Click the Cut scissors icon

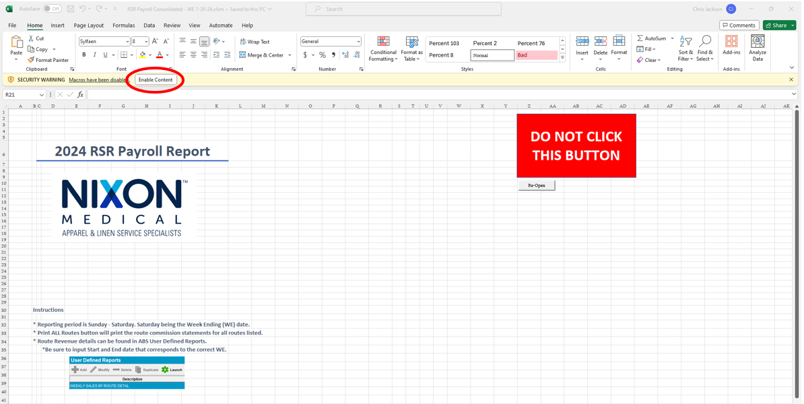(31, 38)
